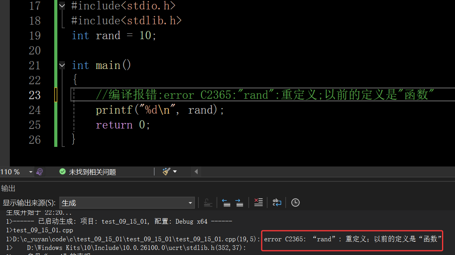Click the printf("%d\n", rand); line
This screenshot has width=455, height=255.
[x=160, y=110]
